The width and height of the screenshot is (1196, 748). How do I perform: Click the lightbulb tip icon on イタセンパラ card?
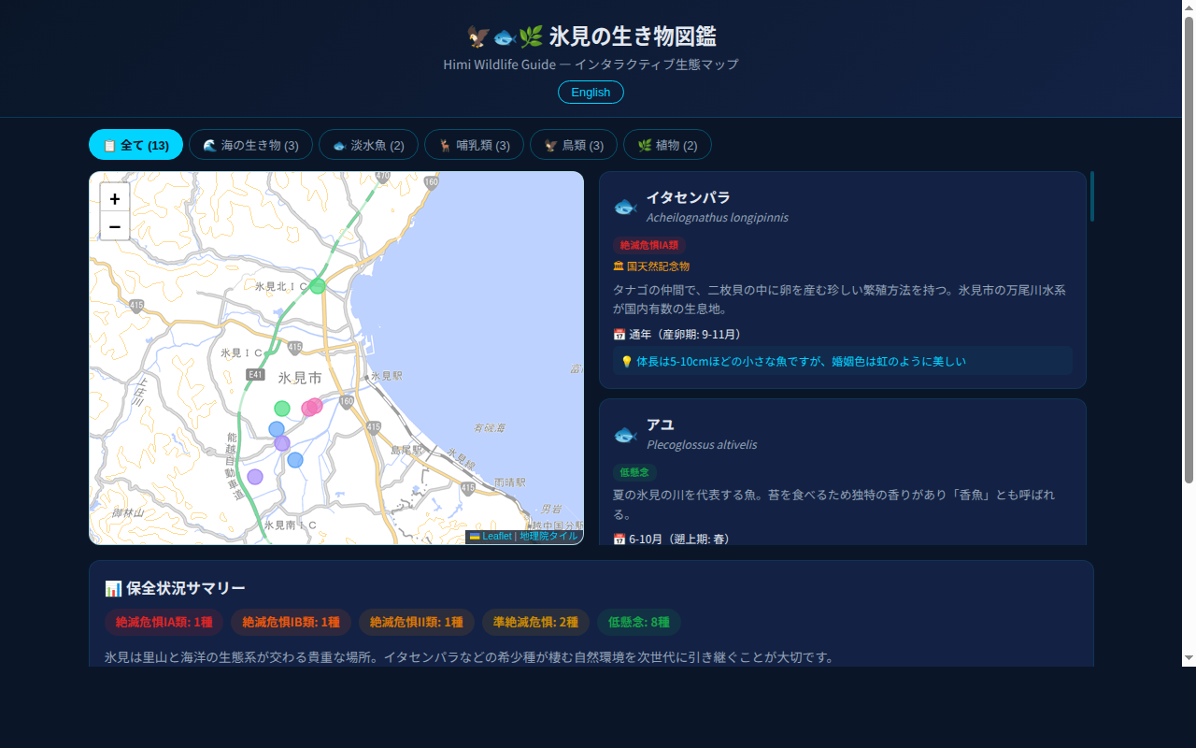coord(626,360)
